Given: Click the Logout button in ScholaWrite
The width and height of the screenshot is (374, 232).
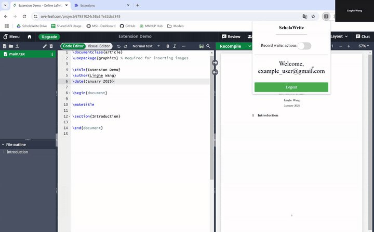Looking at the screenshot, I should [x=291, y=87].
